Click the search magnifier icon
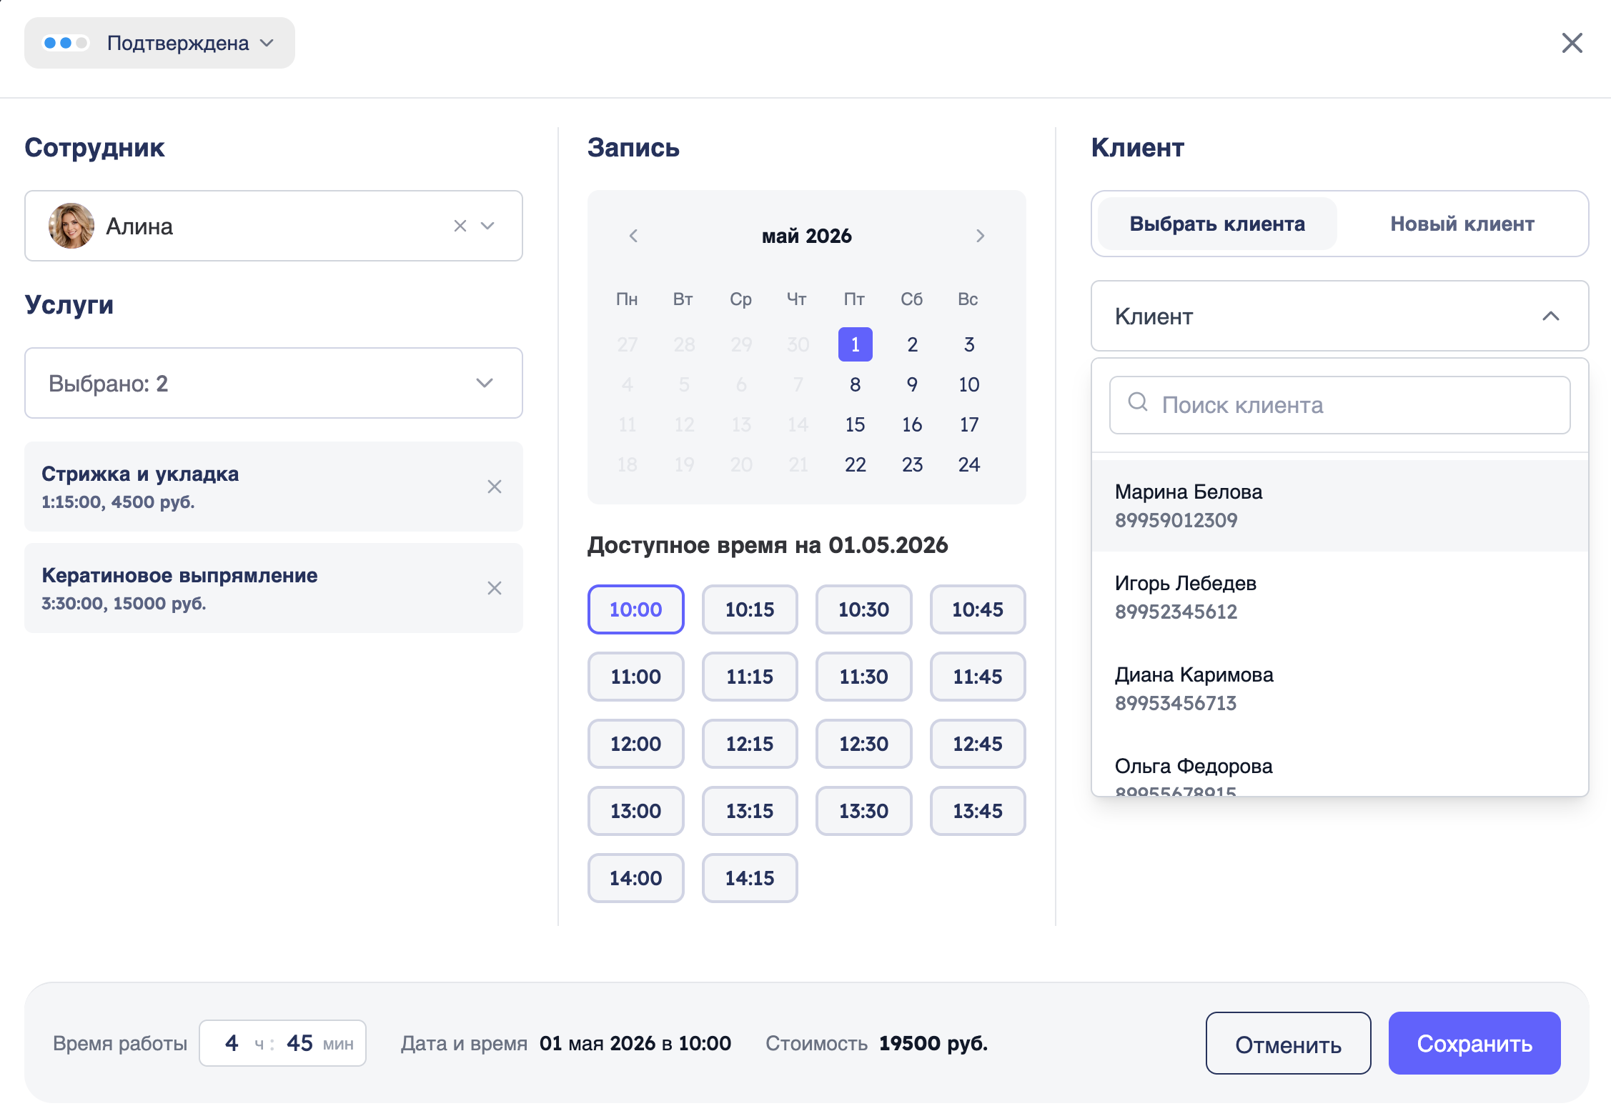 (1138, 402)
